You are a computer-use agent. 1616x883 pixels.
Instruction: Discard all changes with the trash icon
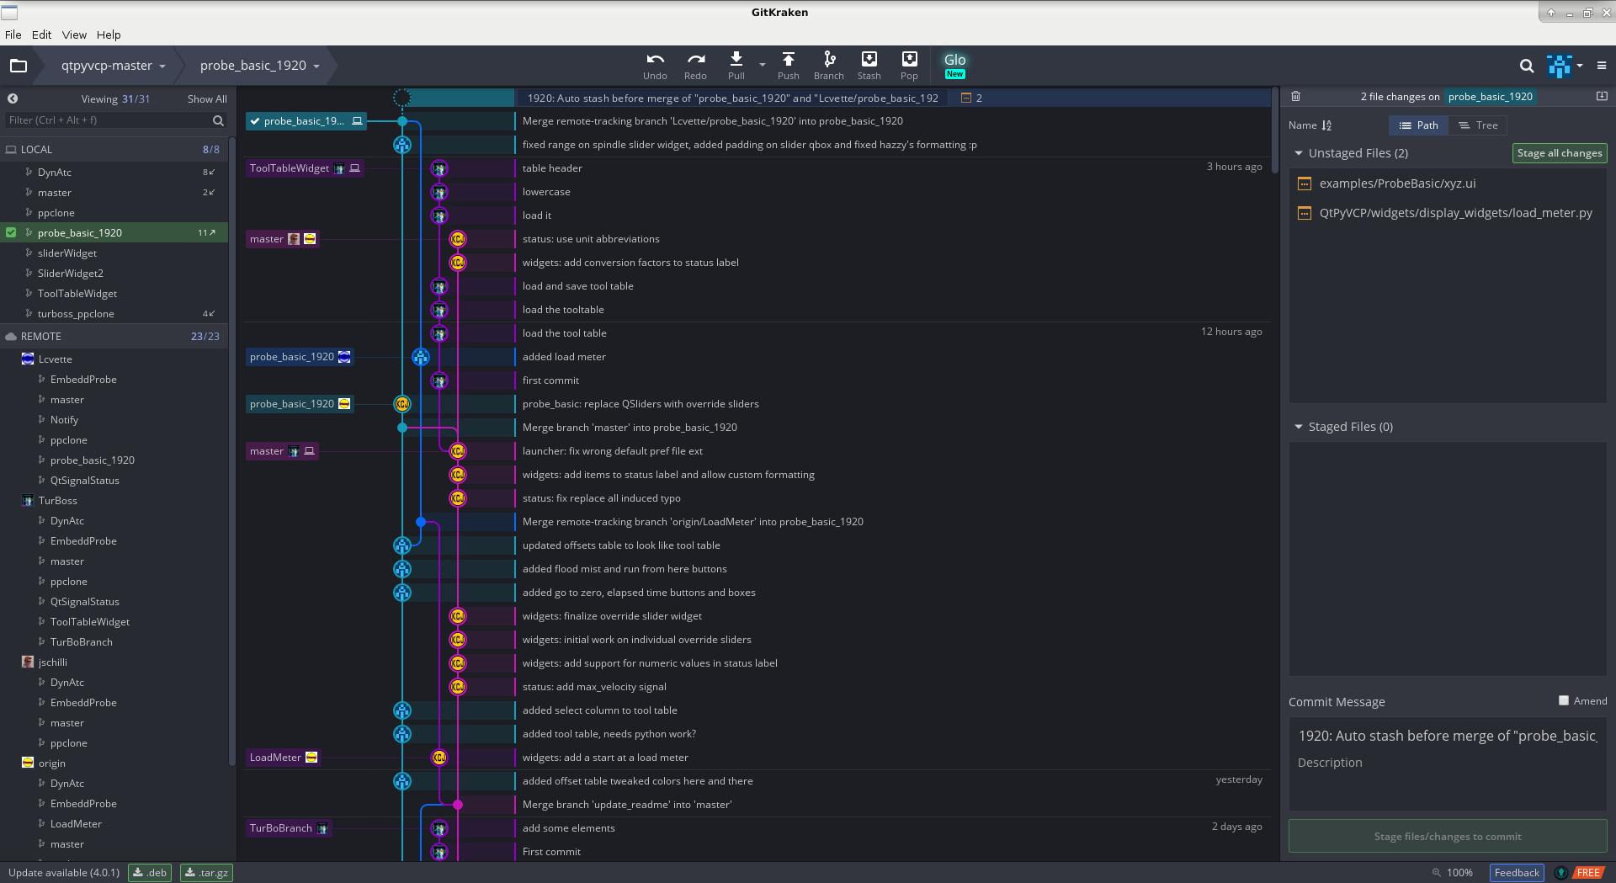(1296, 97)
